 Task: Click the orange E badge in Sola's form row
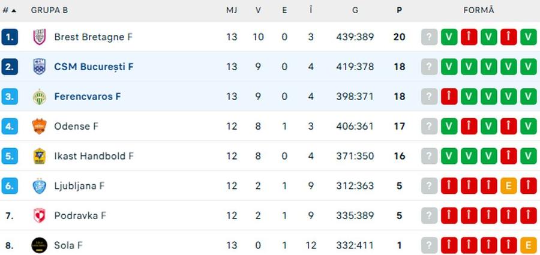(x=528, y=245)
